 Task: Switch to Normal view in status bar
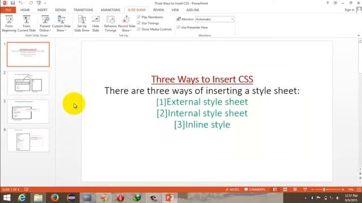coord(275,189)
